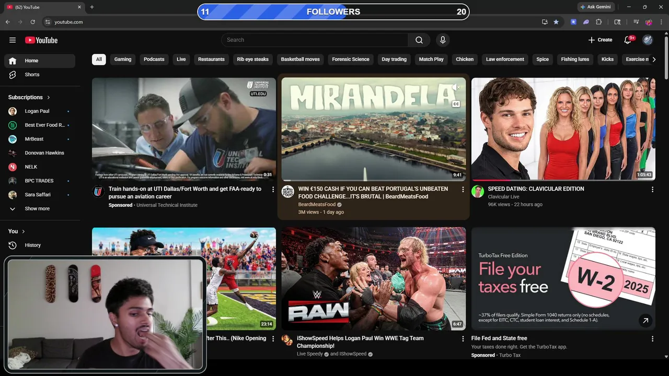669x376 pixels.
Task: Click the search tabs icon in toolbar
Action: 618,22
